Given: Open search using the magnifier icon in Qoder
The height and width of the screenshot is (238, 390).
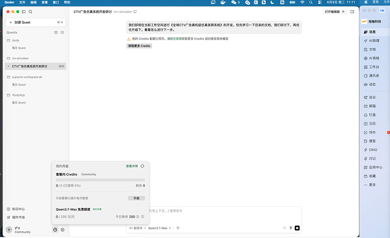Looking at the screenshot, I should pos(31,12).
